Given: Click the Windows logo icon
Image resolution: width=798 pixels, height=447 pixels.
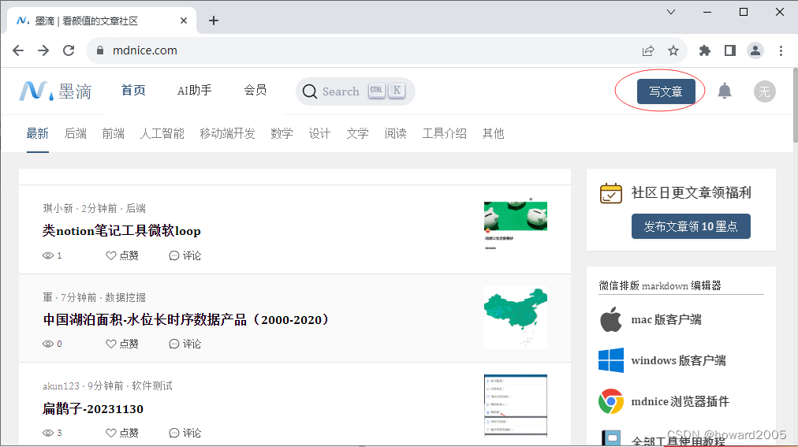Looking at the screenshot, I should tap(611, 360).
